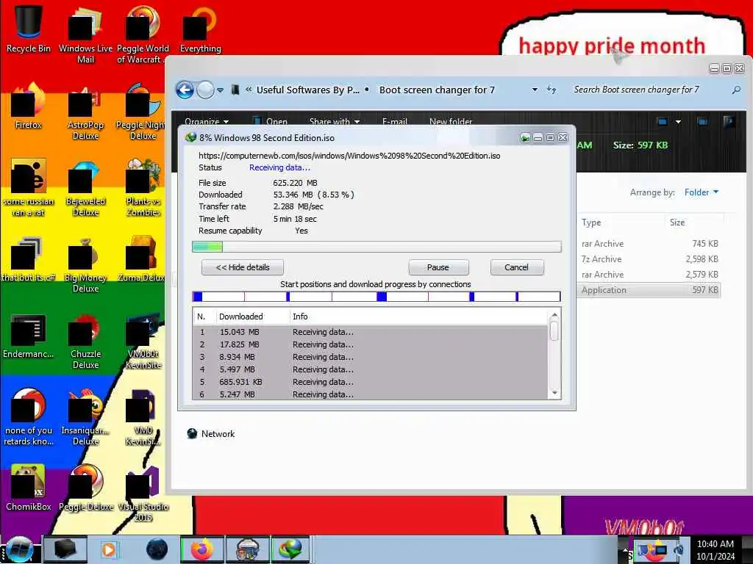This screenshot has width=753, height=564.
Task: Pause the Windows 98 ISO download
Action: 438,267
